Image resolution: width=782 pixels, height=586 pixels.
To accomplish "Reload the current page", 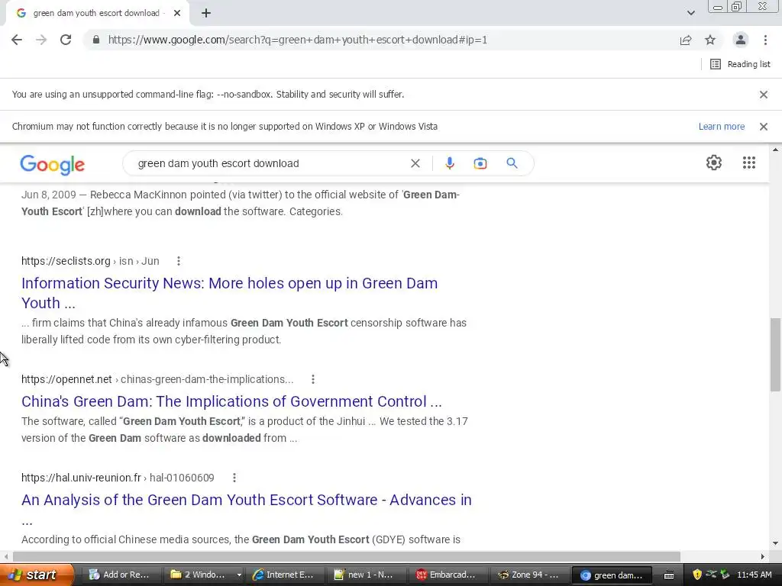I will coord(66,40).
